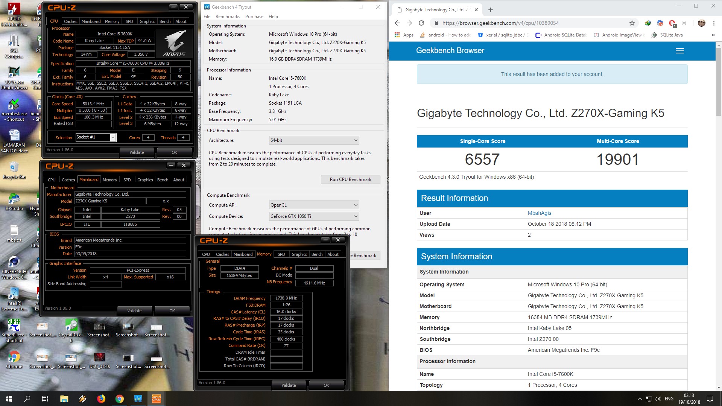Reload the Geekbench Browser page

(421, 23)
